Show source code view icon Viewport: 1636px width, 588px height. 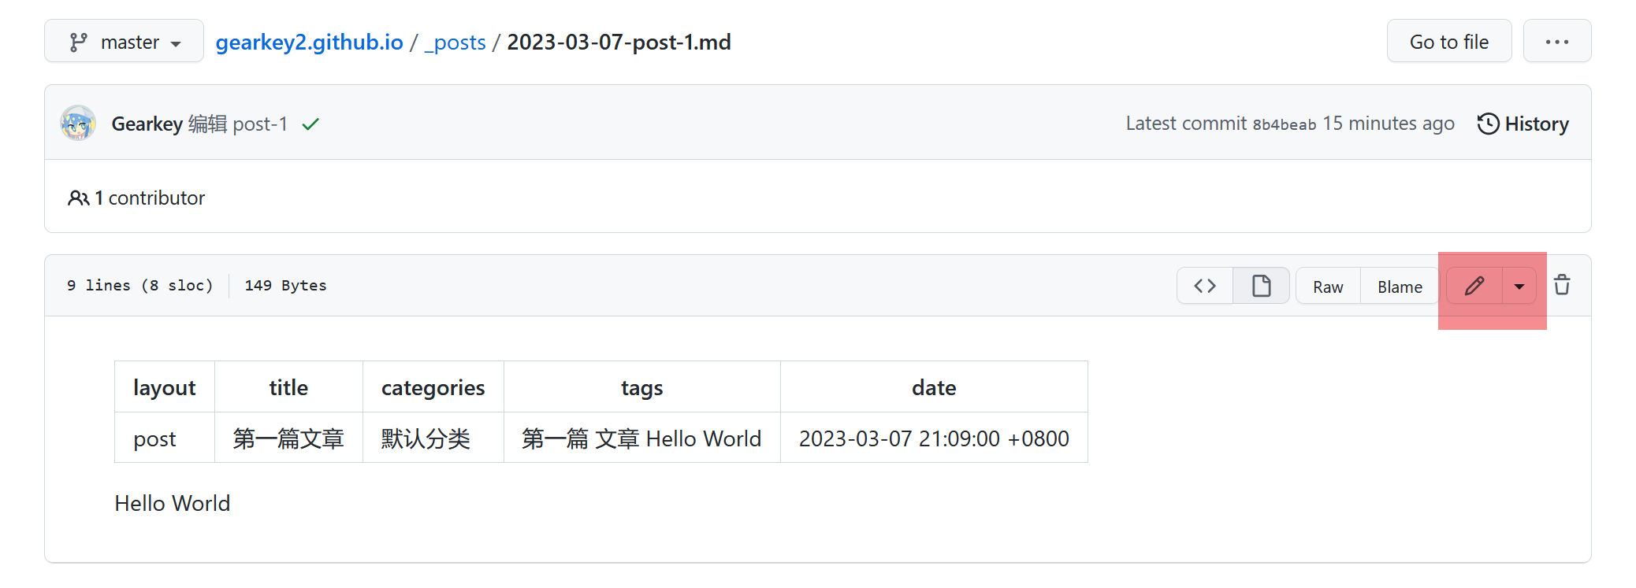tap(1205, 286)
